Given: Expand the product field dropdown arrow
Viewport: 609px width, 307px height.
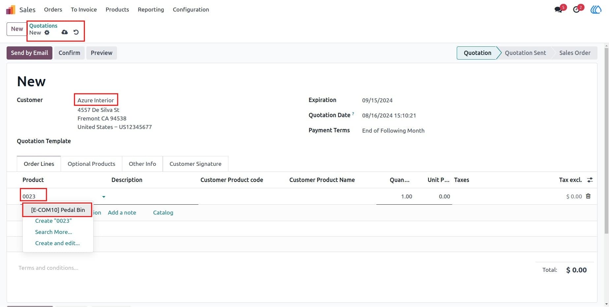Looking at the screenshot, I should pyautogui.click(x=104, y=197).
